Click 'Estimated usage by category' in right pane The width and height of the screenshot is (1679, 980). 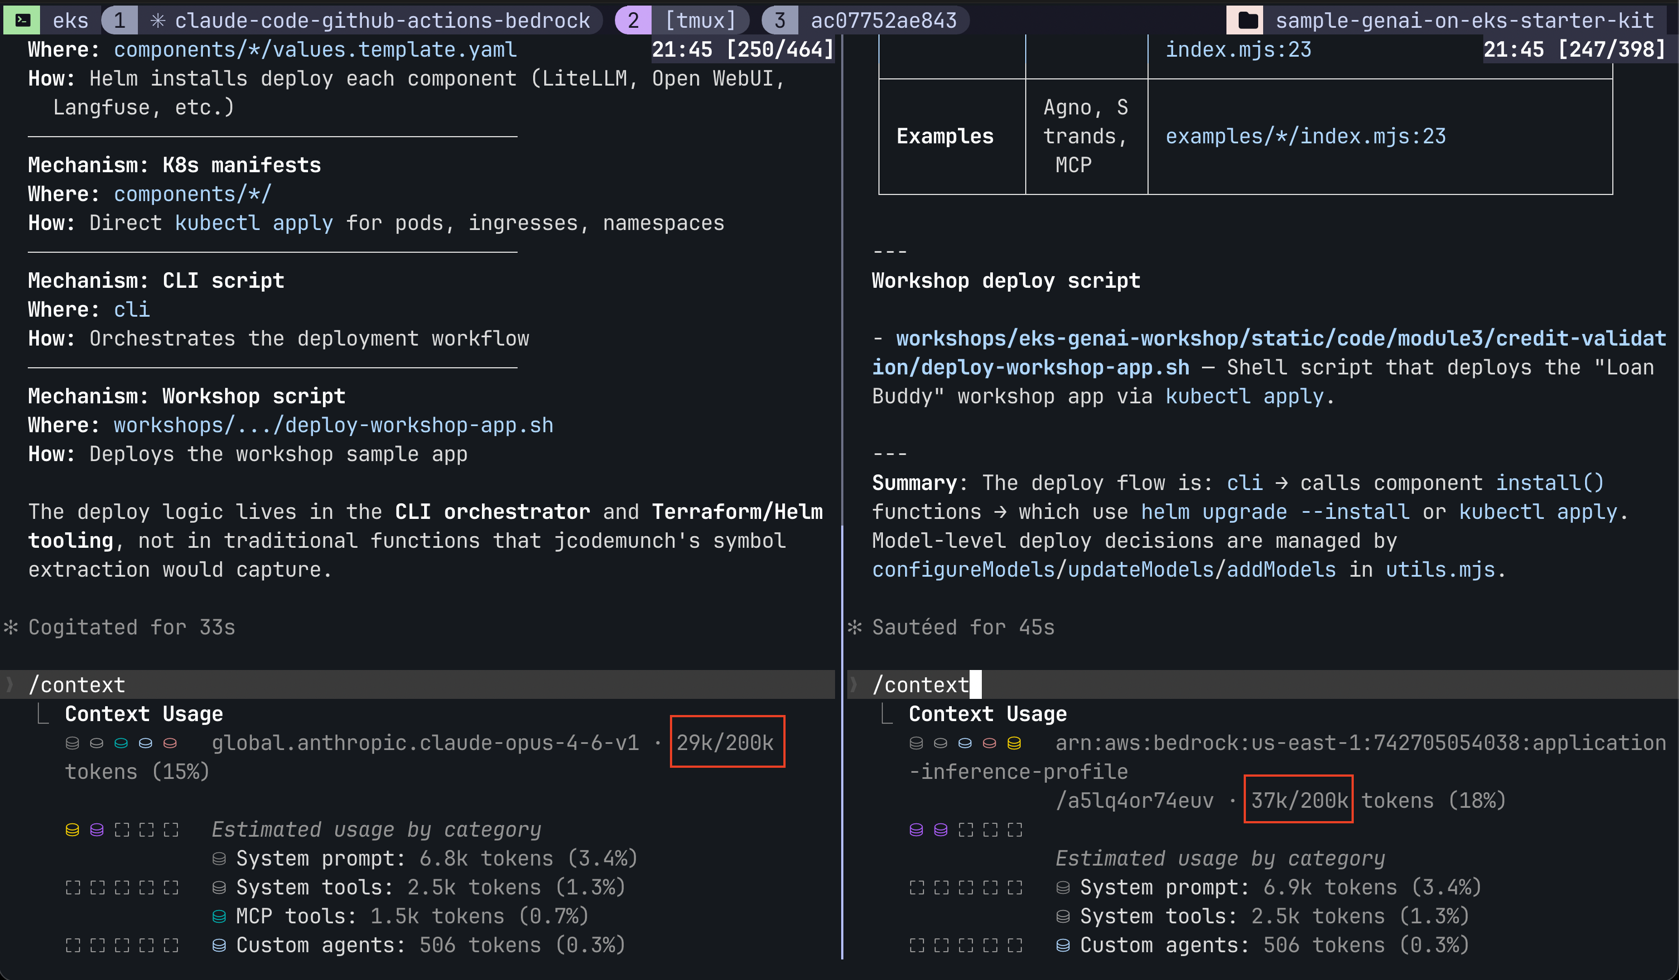point(1220,859)
